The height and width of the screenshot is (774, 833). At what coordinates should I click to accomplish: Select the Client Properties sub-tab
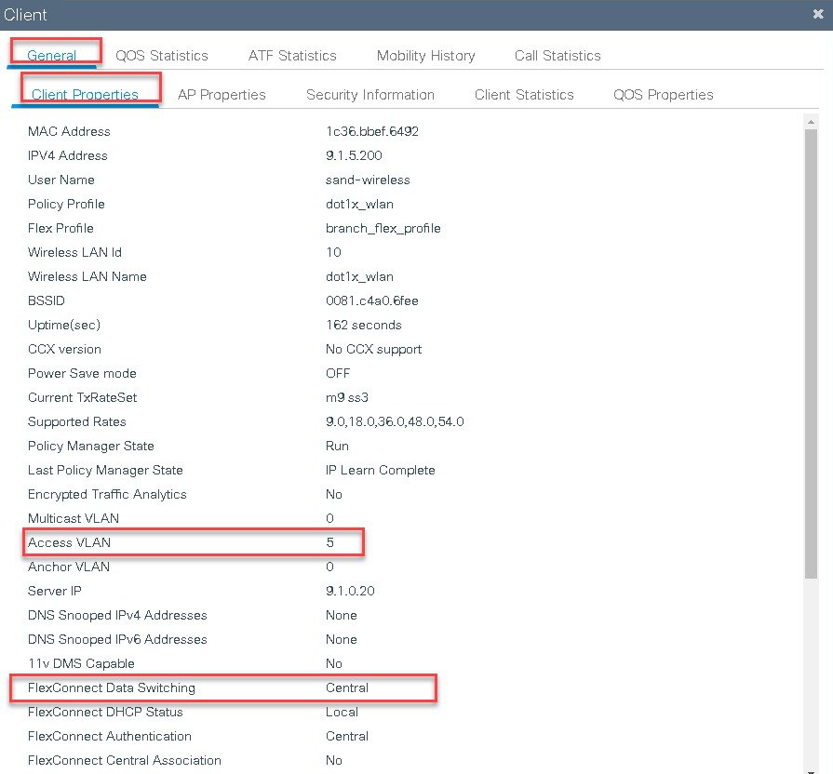pyautogui.click(x=85, y=95)
